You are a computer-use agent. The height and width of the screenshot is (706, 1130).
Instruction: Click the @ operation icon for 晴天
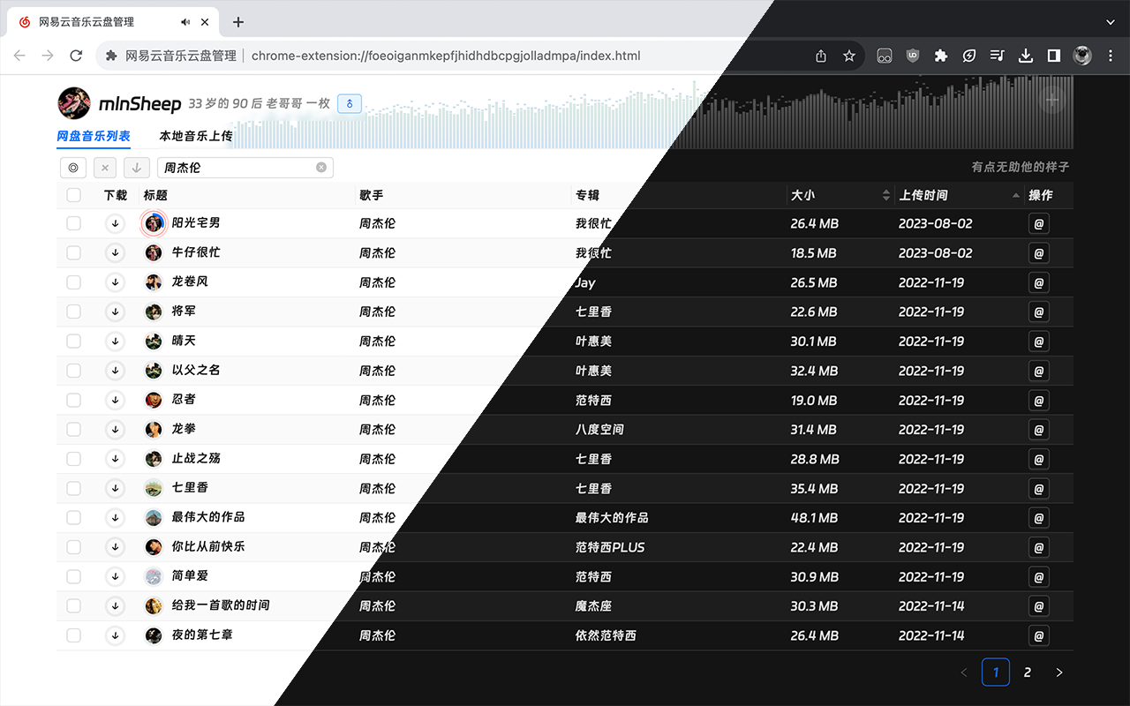point(1038,341)
